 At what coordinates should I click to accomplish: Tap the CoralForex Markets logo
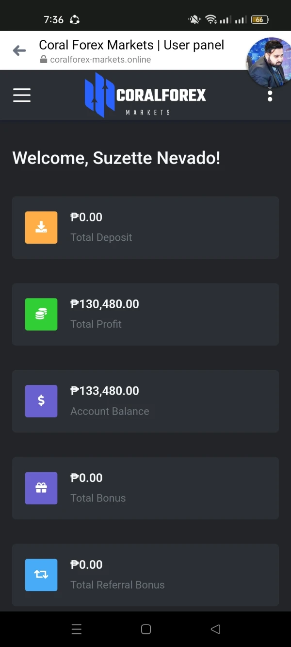[x=145, y=95]
